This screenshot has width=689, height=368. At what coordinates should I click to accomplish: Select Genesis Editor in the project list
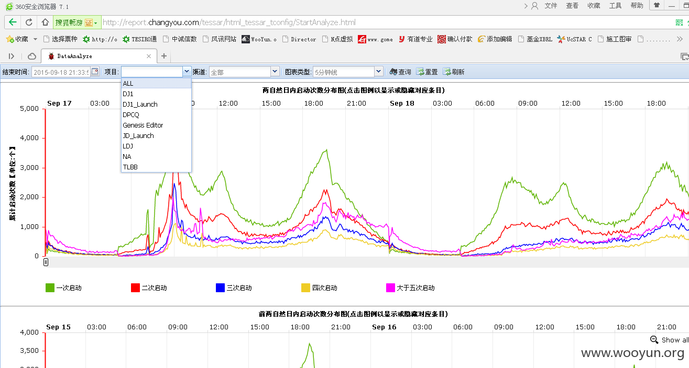pos(156,125)
